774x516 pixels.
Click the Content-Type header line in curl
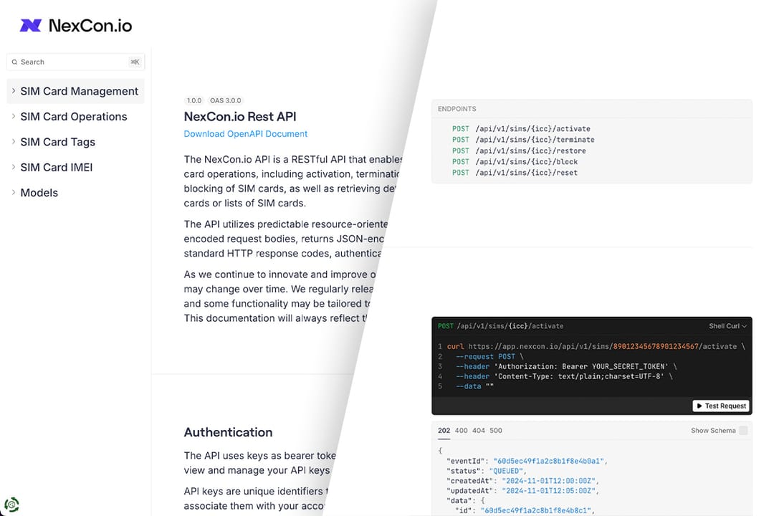click(564, 376)
